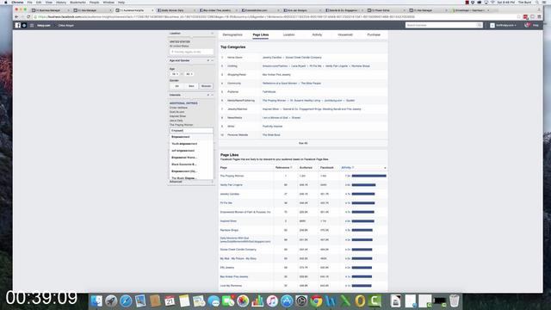The width and height of the screenshot is (551, 310).
Task: Collapse the Interests section
Action: (212, 95)
